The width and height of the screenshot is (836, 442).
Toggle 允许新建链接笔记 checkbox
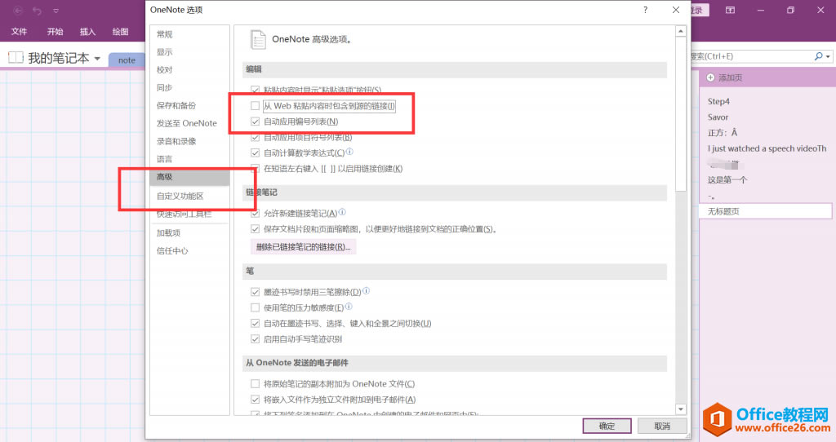coord(255,214)
